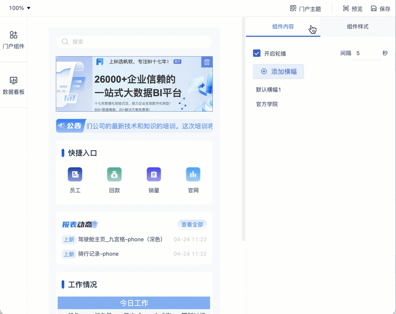The height and width of the screenshot is (314, 396).
Task: Click into the 搜索 search box
Action: [134, 42]
